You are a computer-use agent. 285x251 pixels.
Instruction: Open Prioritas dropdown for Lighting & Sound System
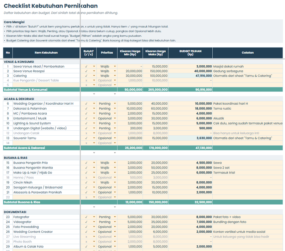coord(115,123)
